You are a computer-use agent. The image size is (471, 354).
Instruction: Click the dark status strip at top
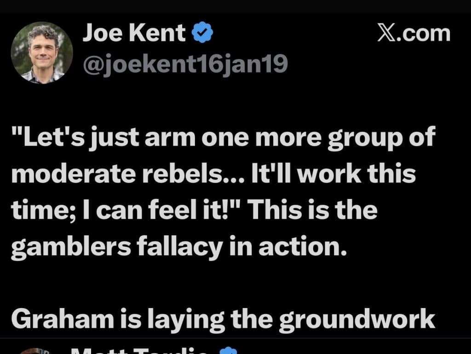pyautogui.click(x=235, y=6)
